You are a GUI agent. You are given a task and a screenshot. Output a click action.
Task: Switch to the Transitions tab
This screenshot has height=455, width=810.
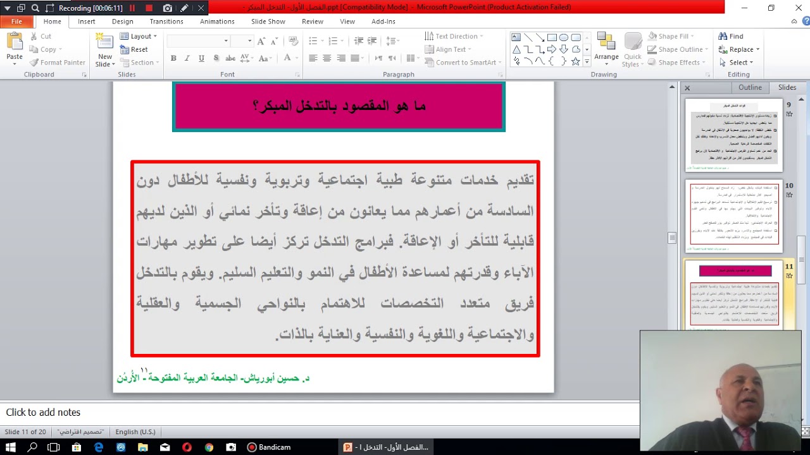pyautogui.click(x=166, y=21)
